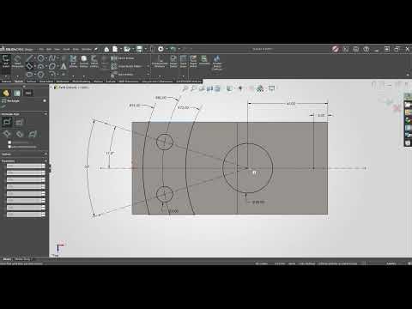Screen dimensions: 412x309
Task: Tick the first checkbox under rectangle types
Action: click(9, 142)
